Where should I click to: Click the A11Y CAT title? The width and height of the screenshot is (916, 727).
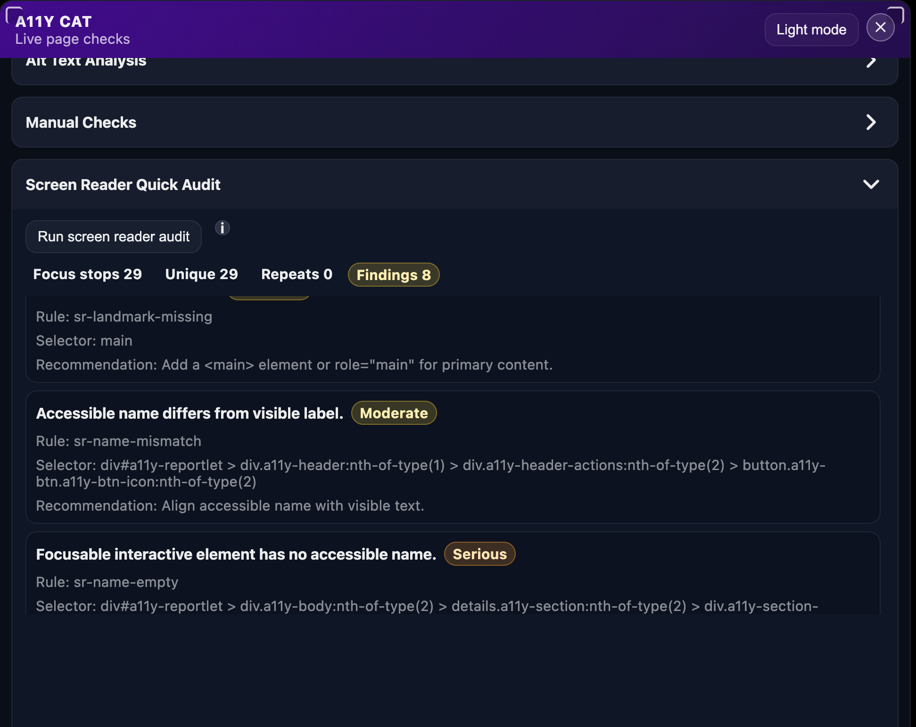53,22
